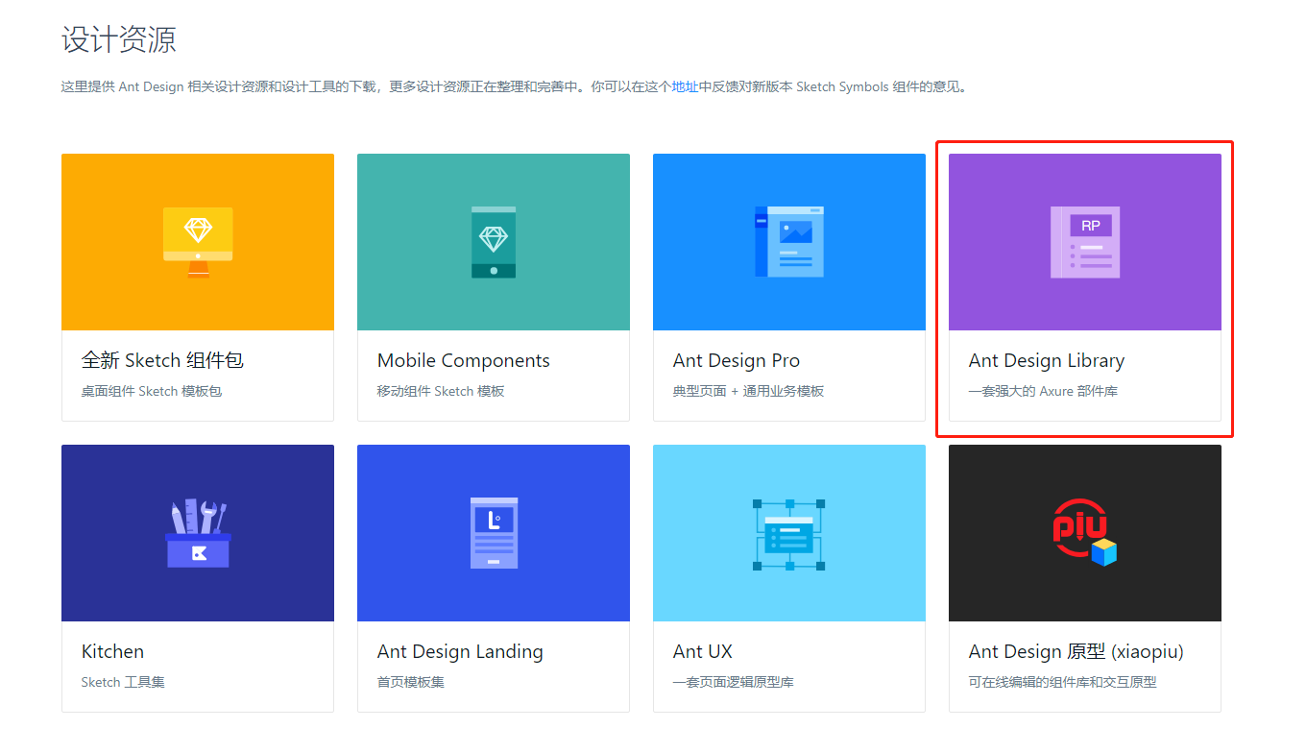
Task: Click the 桌面组件 Sketch 模板包 description
Action: pos(152,391)
